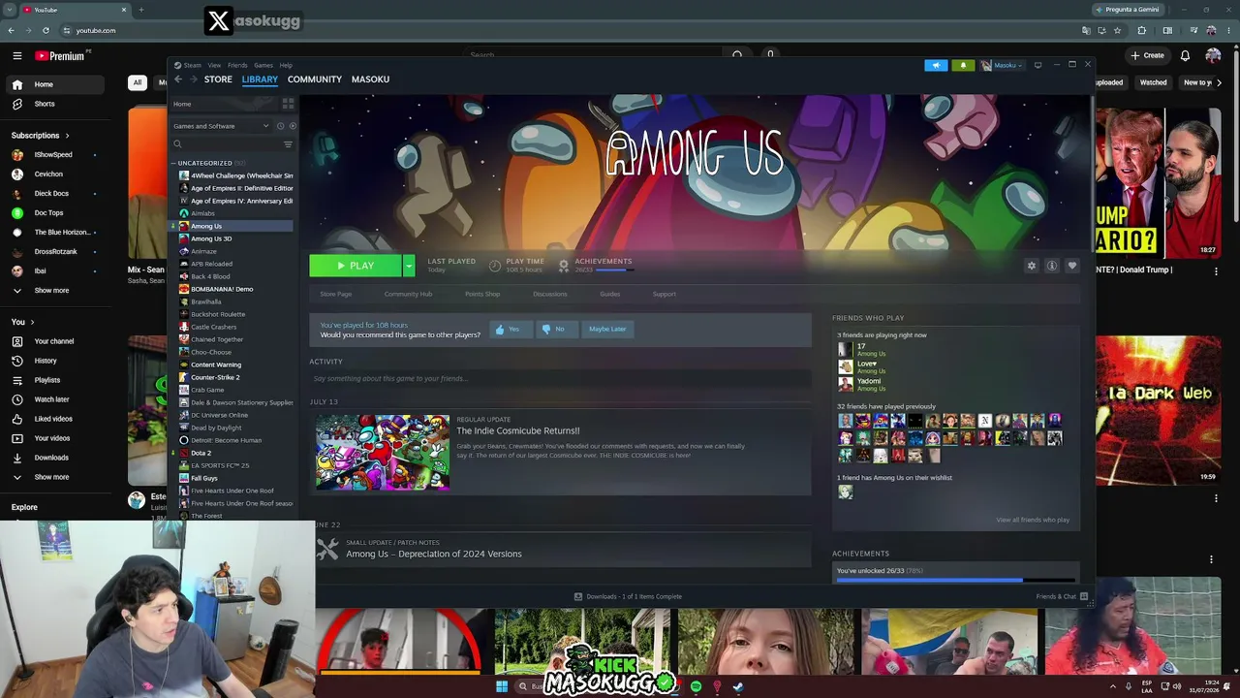1240x698 pixels.
Task: Open the Among Us Discussions link
Action: coord(550,294)
